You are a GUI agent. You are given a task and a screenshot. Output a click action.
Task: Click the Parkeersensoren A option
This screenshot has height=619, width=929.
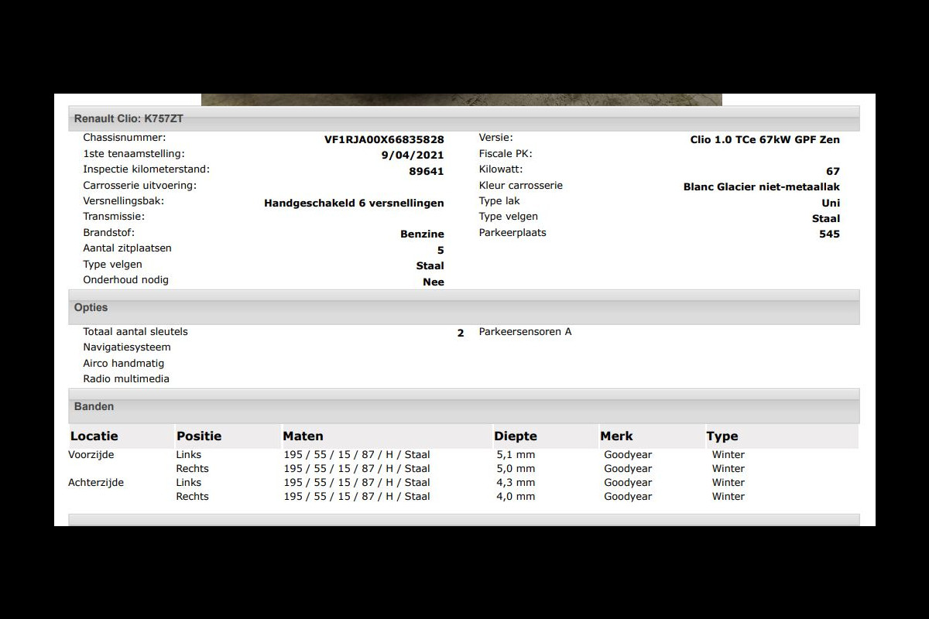point(525,332)
